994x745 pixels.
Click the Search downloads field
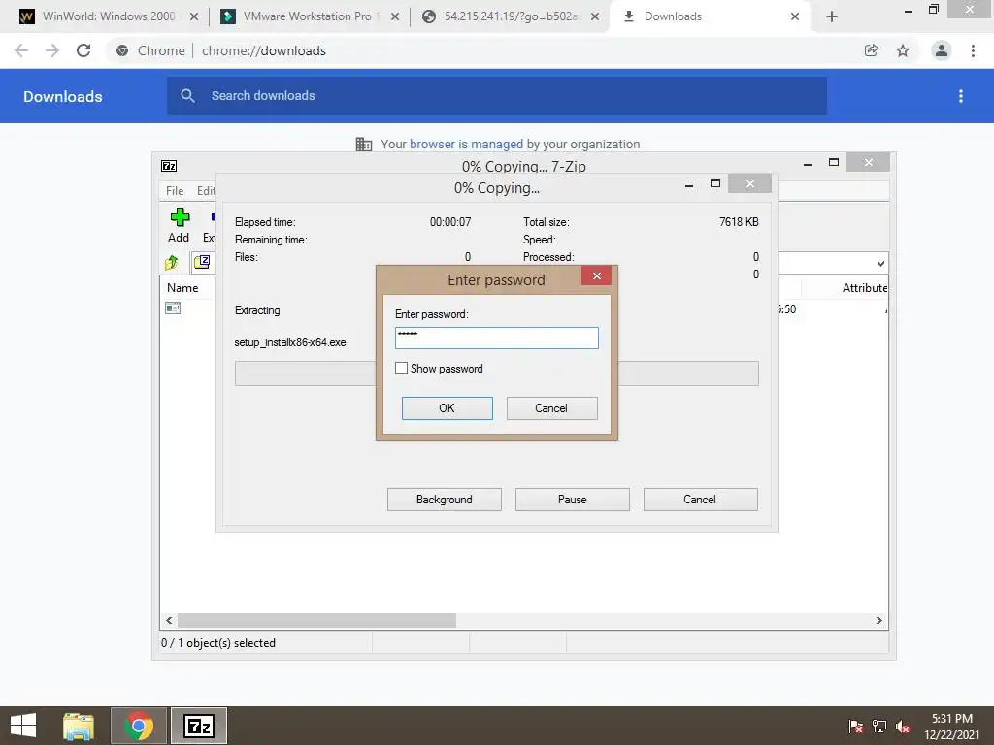click(x=496, y=96)
